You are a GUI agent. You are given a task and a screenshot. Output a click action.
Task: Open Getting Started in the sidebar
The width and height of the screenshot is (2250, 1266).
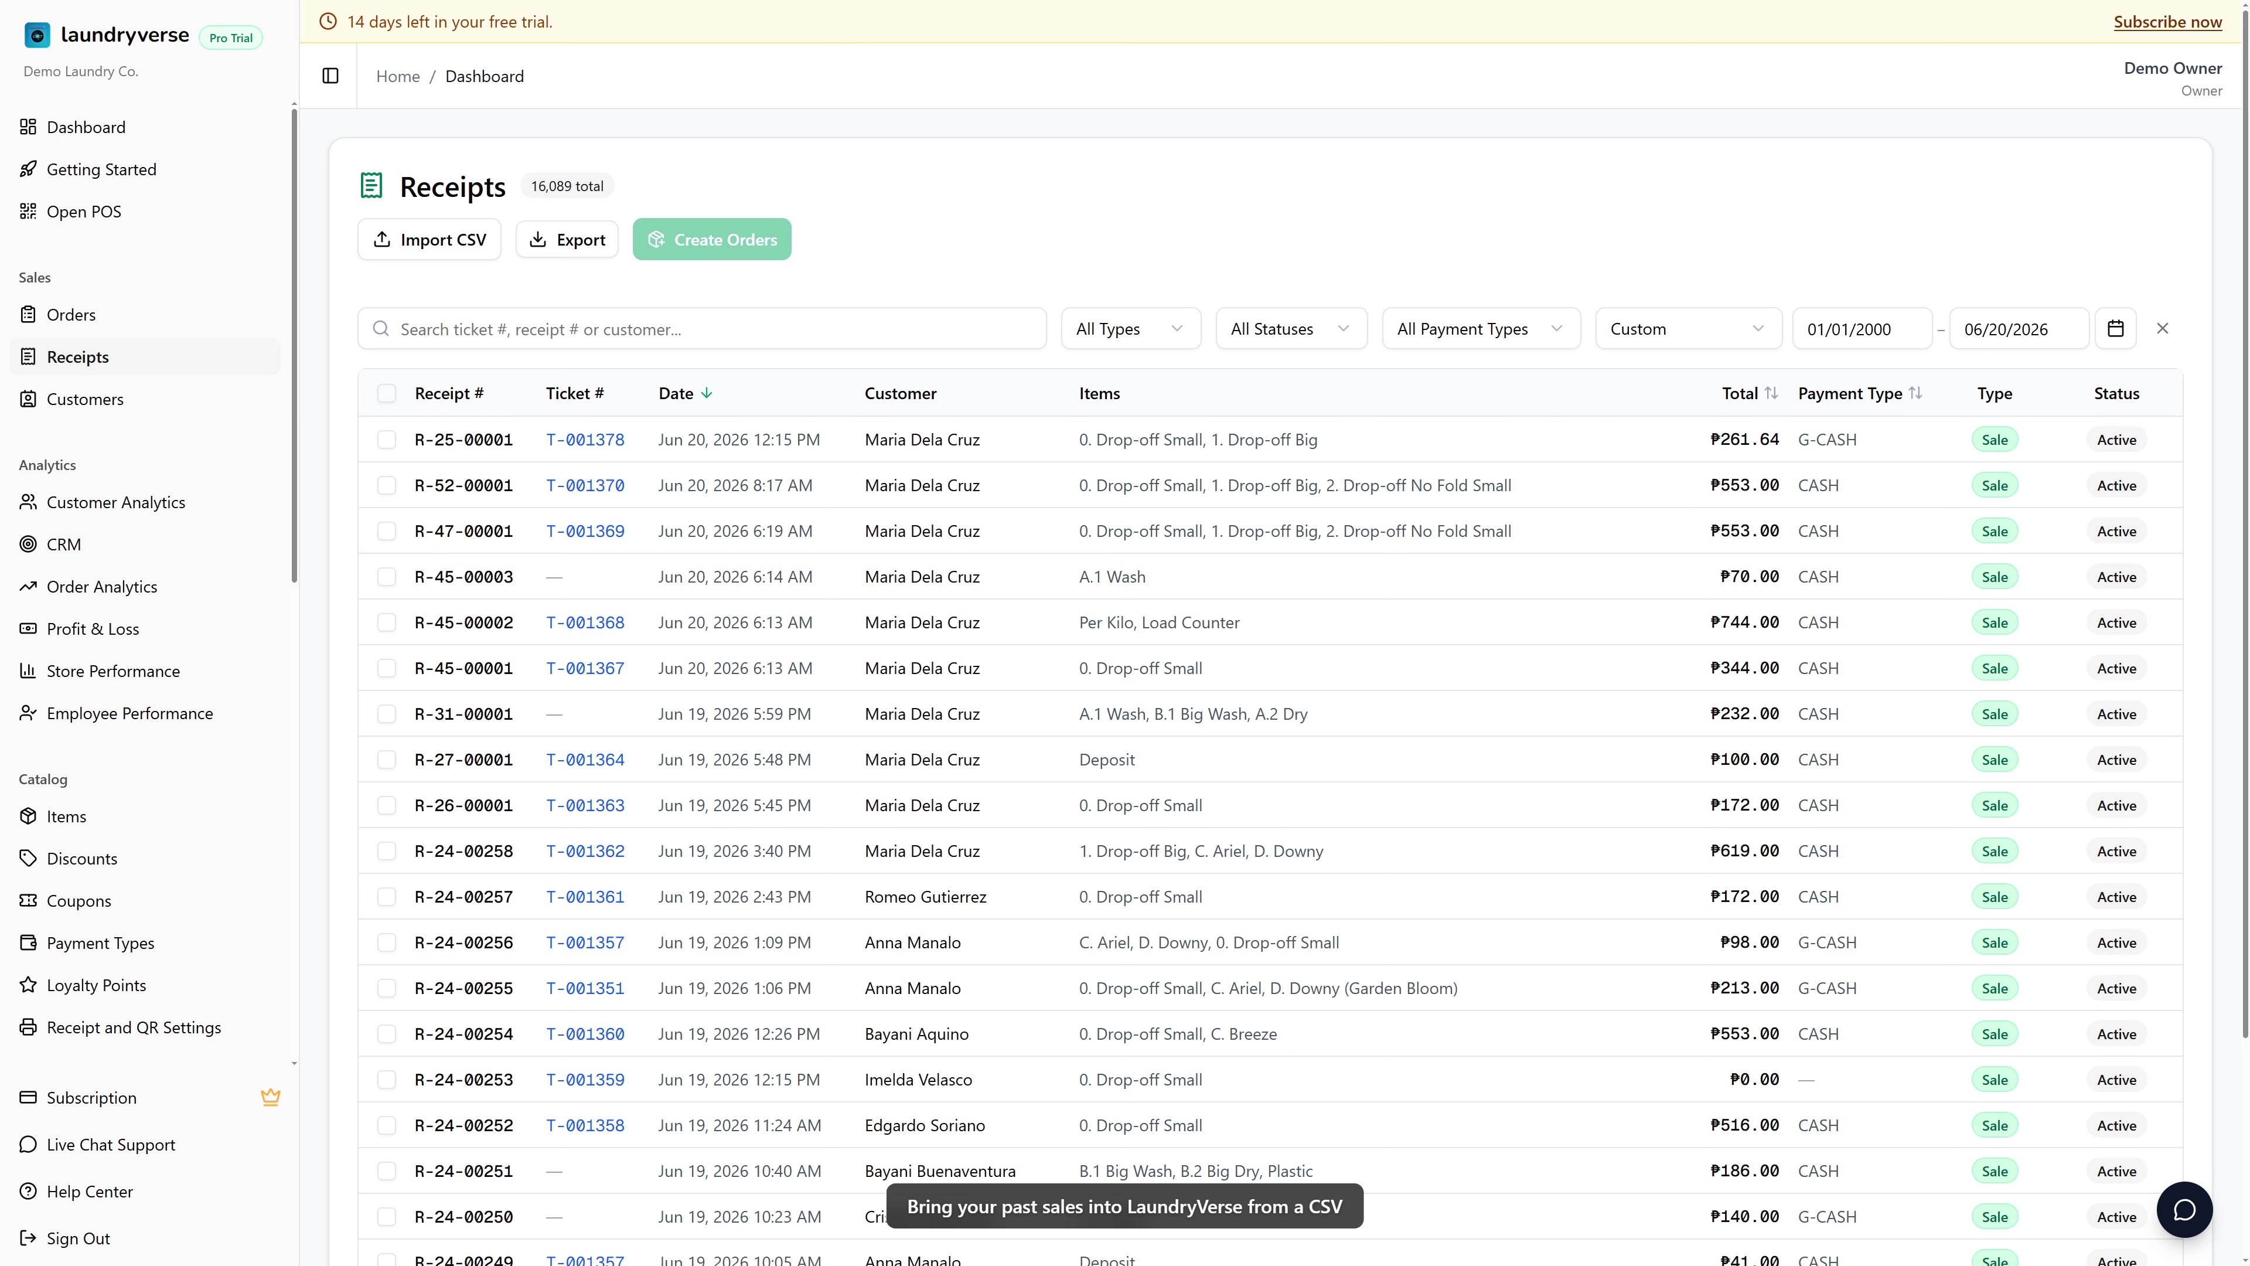[x=145, y=169]
